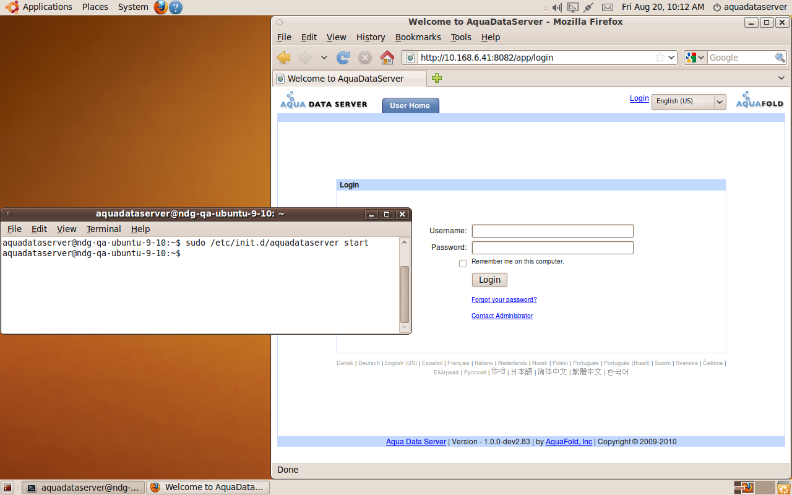792x495 pixels.
Task: Click the display monitor tray icon
Action: (572, 7)
